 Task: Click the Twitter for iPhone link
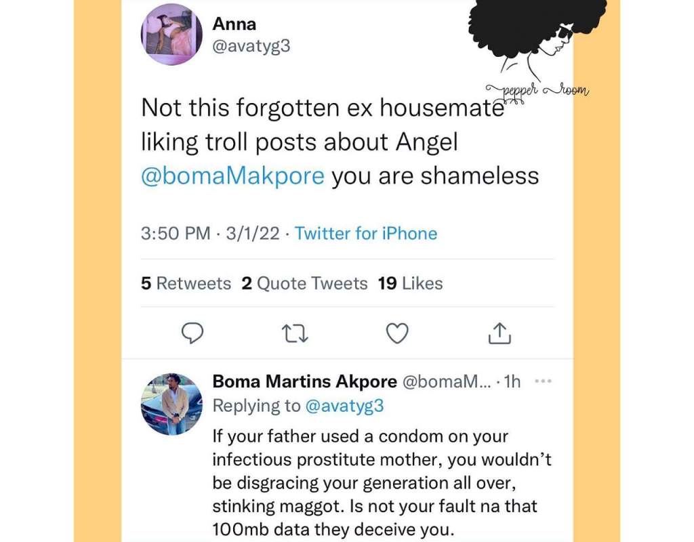366,234
